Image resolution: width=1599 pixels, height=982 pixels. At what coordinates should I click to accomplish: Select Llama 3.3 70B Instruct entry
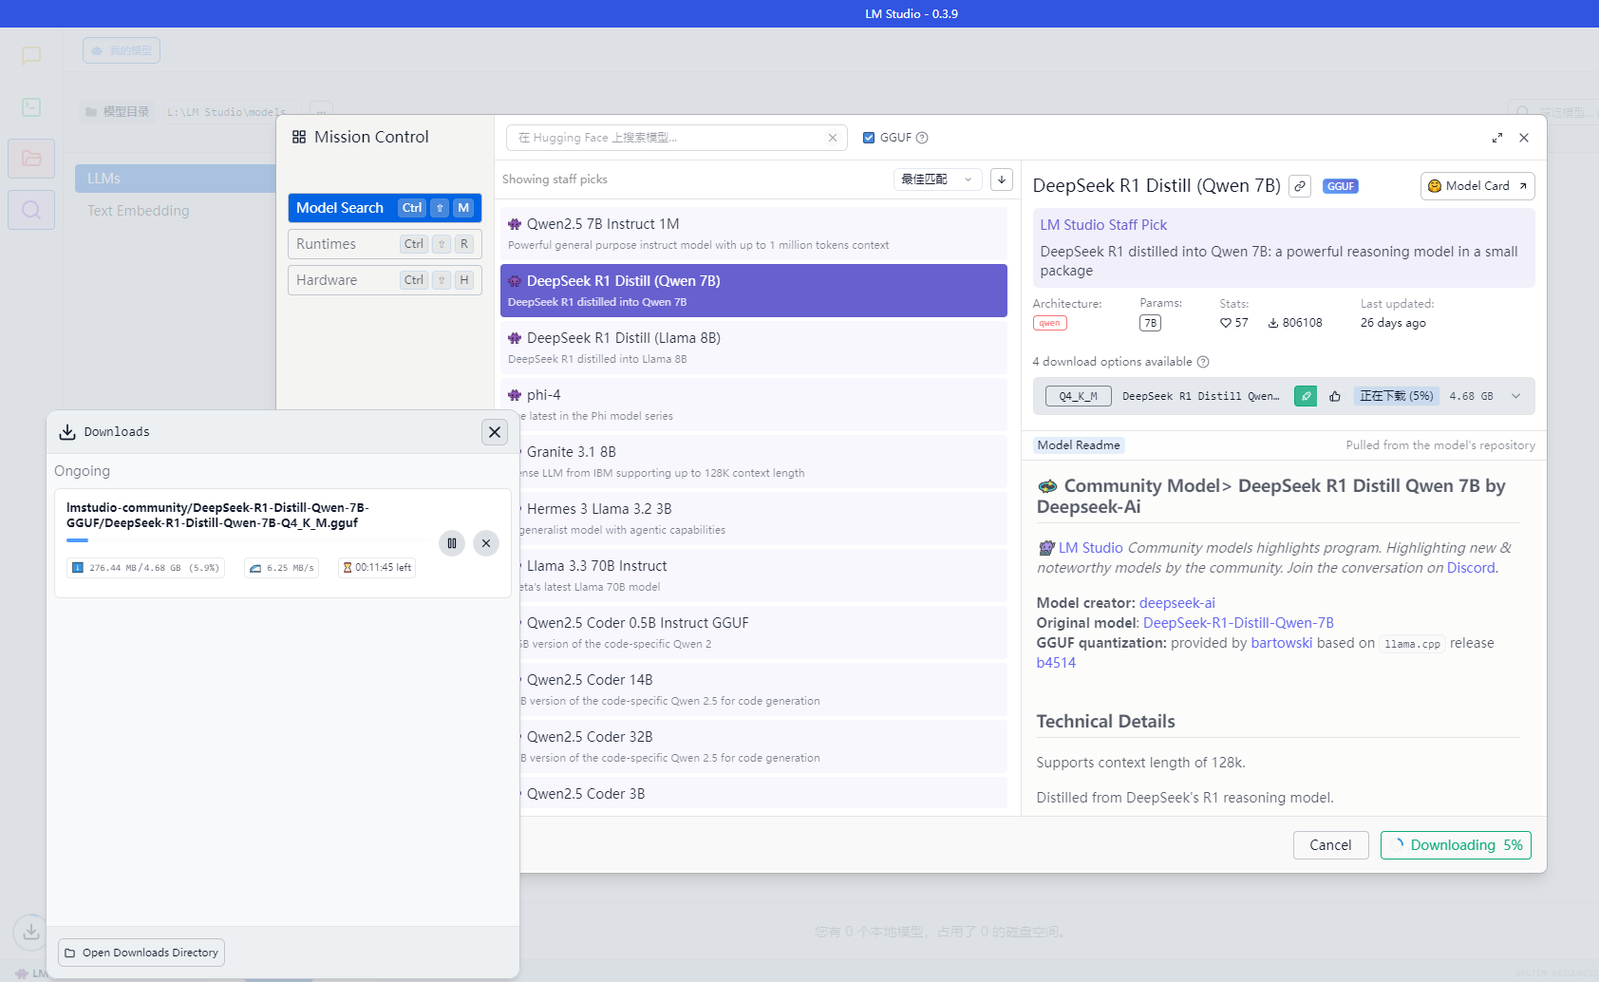tap(763, 576)
